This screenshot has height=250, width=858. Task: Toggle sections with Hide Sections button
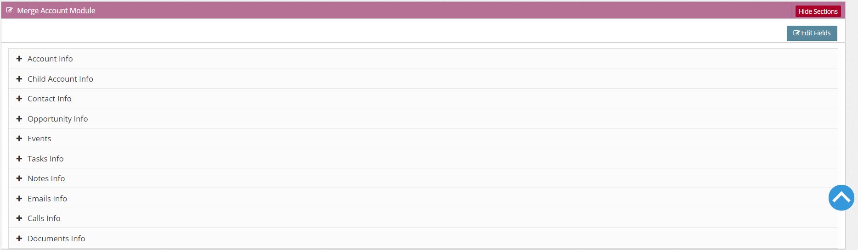click(x=818, y=11)
